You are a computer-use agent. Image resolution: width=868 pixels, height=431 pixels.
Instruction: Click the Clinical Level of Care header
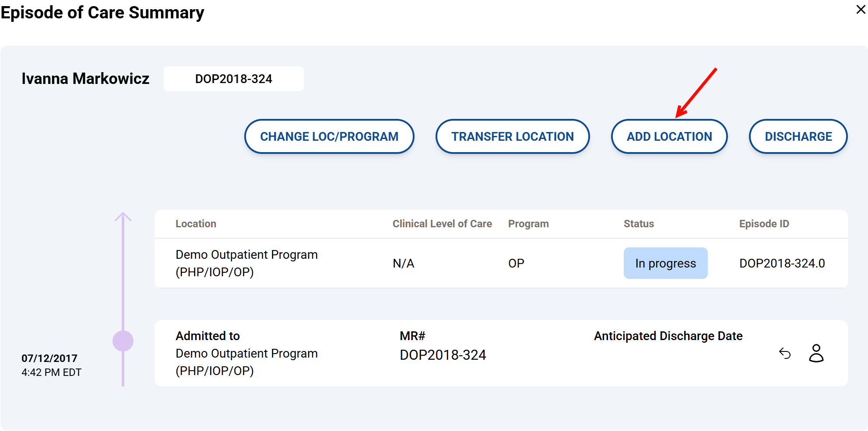pyautogui.click(x=442, y=224)
